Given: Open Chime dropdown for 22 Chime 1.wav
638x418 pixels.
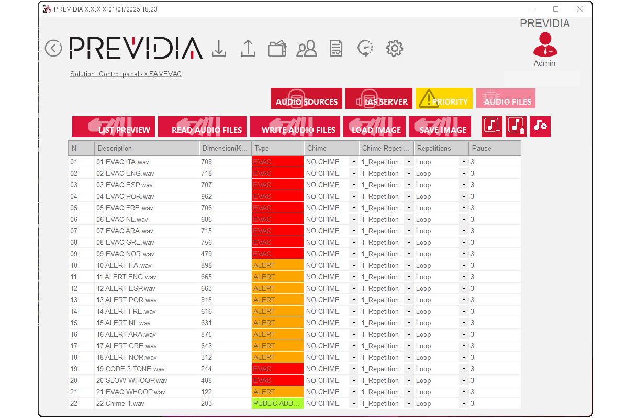Looking at the screenshot, I should coord(354,404).
